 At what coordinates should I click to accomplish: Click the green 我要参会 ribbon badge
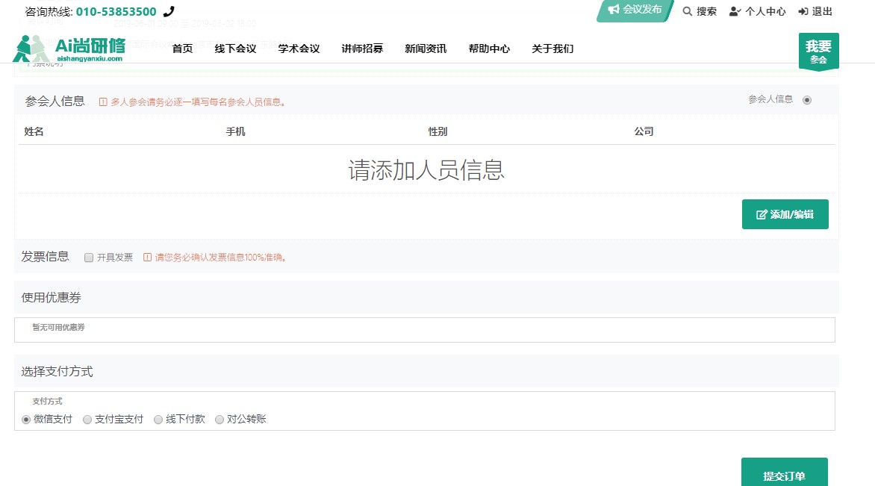pyautogui.click(x=818, y=51)
